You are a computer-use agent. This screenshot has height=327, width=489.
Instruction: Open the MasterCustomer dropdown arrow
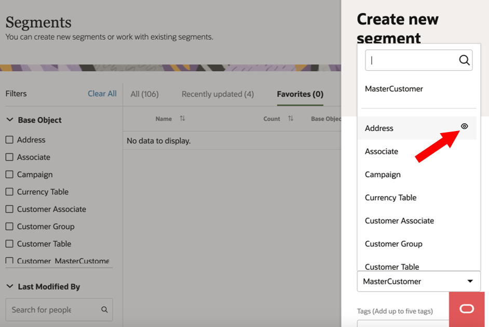coord(470,281)
